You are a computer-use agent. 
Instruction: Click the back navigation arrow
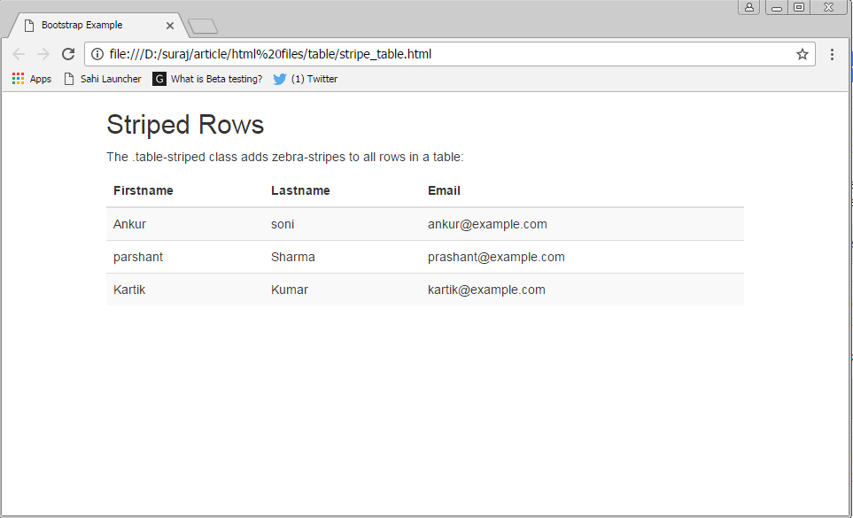pyautogui.click(x=19, y=54)
